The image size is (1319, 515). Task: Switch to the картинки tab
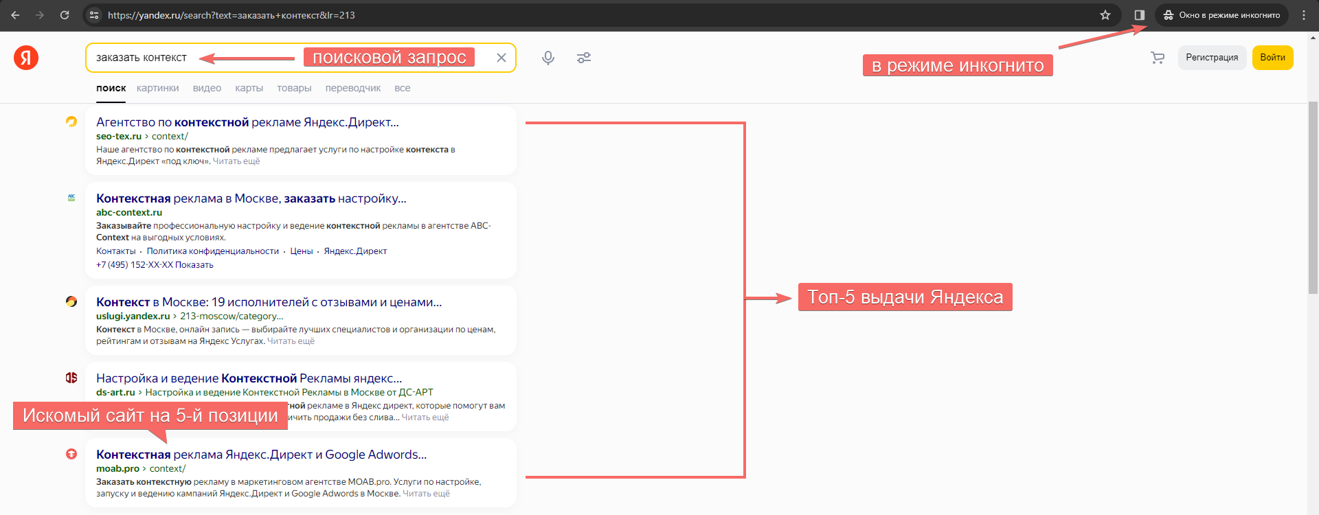coord(158,88)
